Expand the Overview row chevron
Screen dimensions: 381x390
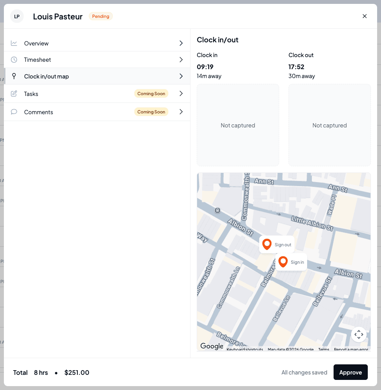(x=181, y=43)
